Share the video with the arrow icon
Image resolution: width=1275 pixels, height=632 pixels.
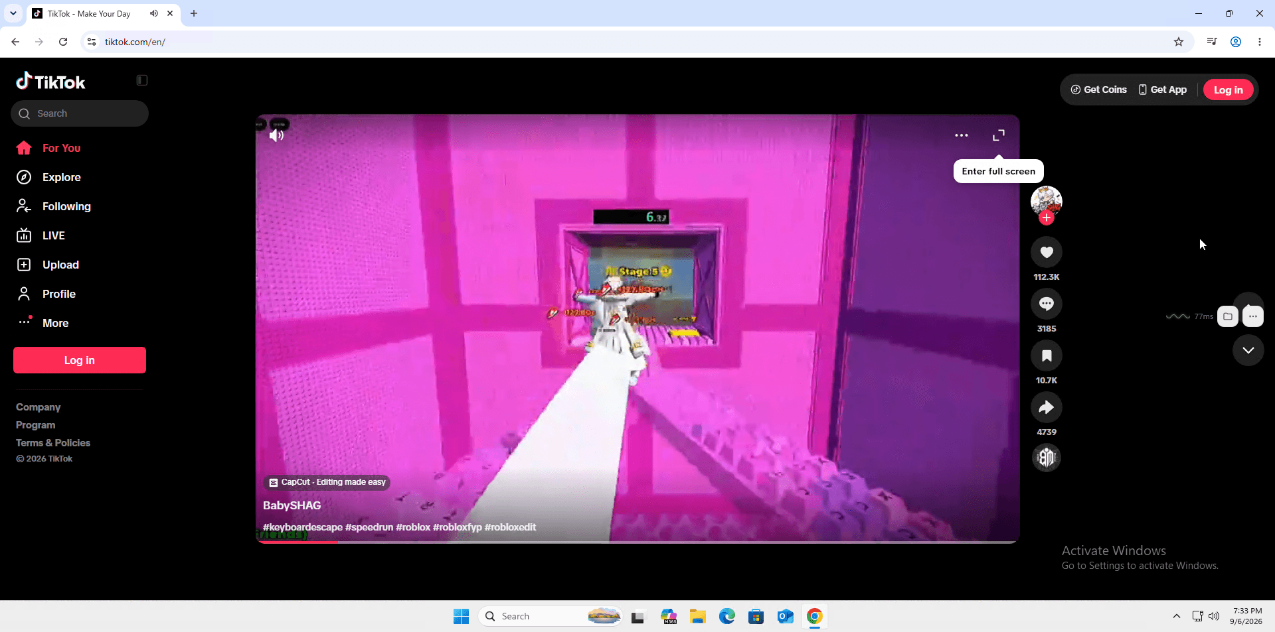(x=1047, y=407)
